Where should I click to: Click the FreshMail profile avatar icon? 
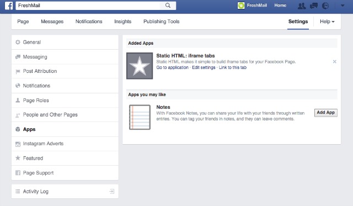coord(241,6)
